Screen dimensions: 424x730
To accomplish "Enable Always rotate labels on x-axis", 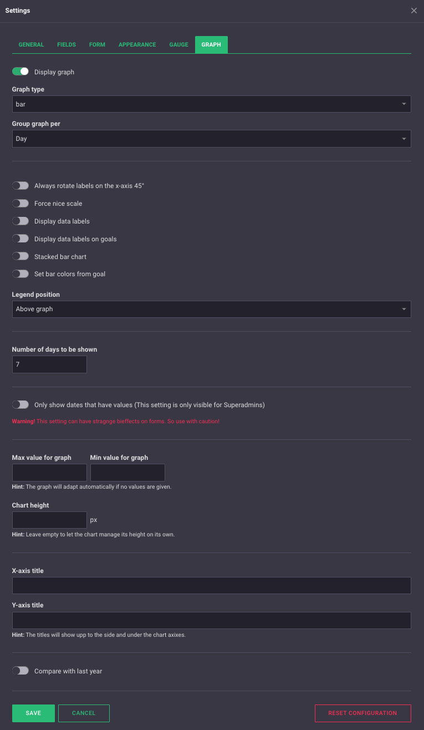I will pos(21,186).
